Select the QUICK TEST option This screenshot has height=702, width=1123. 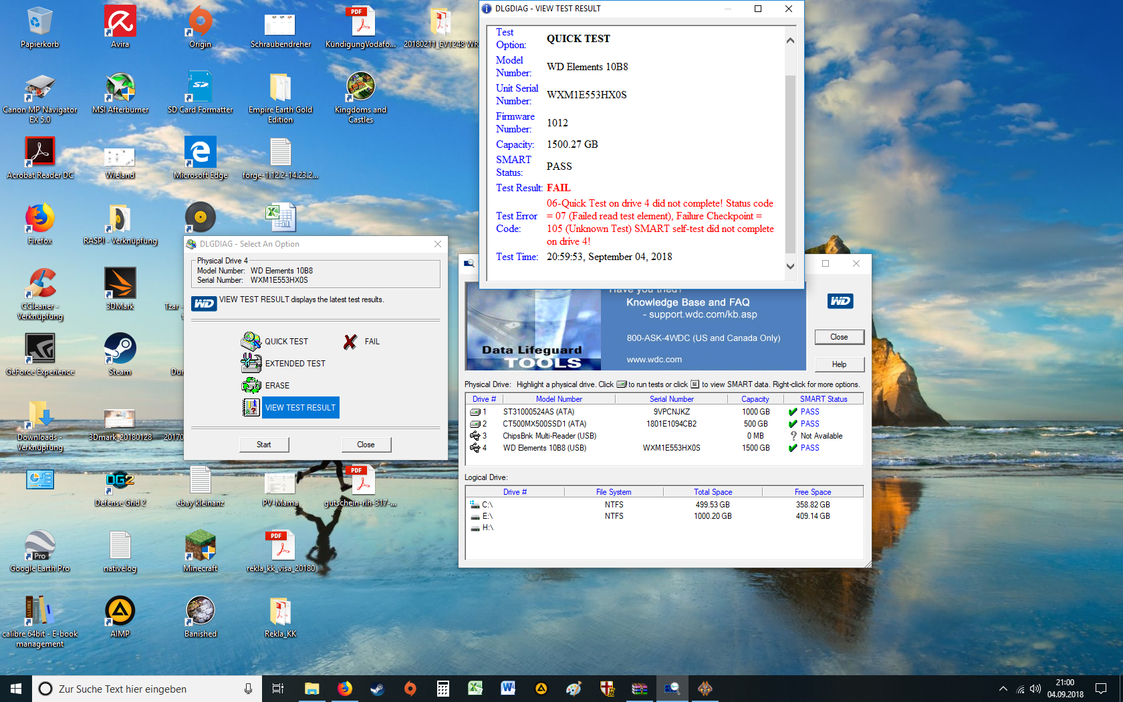point(286,342)
